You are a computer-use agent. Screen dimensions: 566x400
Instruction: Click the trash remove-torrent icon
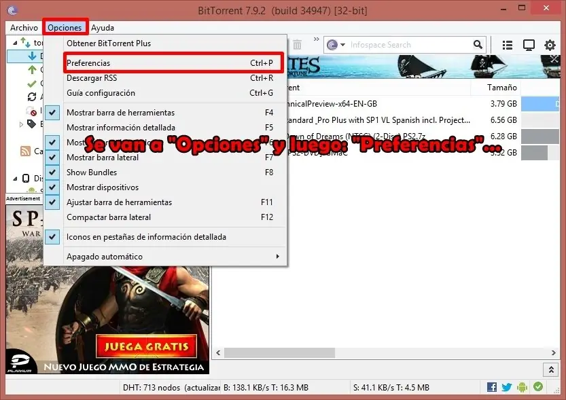click(x=297, y=45)
